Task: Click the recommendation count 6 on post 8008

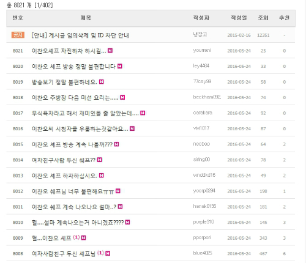Action: 284,254
